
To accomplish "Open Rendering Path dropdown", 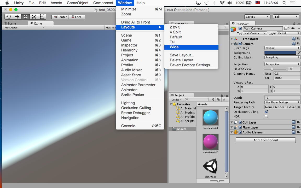I will (282, 102).
